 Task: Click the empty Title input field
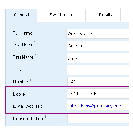click(98, 70)
